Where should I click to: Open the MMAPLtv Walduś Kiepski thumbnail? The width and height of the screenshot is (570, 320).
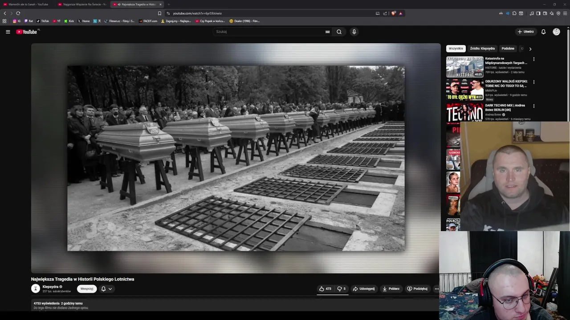click(x=464, y=90)
